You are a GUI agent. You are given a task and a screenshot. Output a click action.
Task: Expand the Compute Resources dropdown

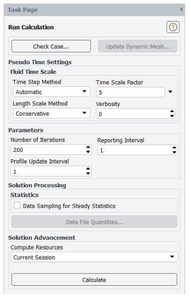tap(94, 257)
